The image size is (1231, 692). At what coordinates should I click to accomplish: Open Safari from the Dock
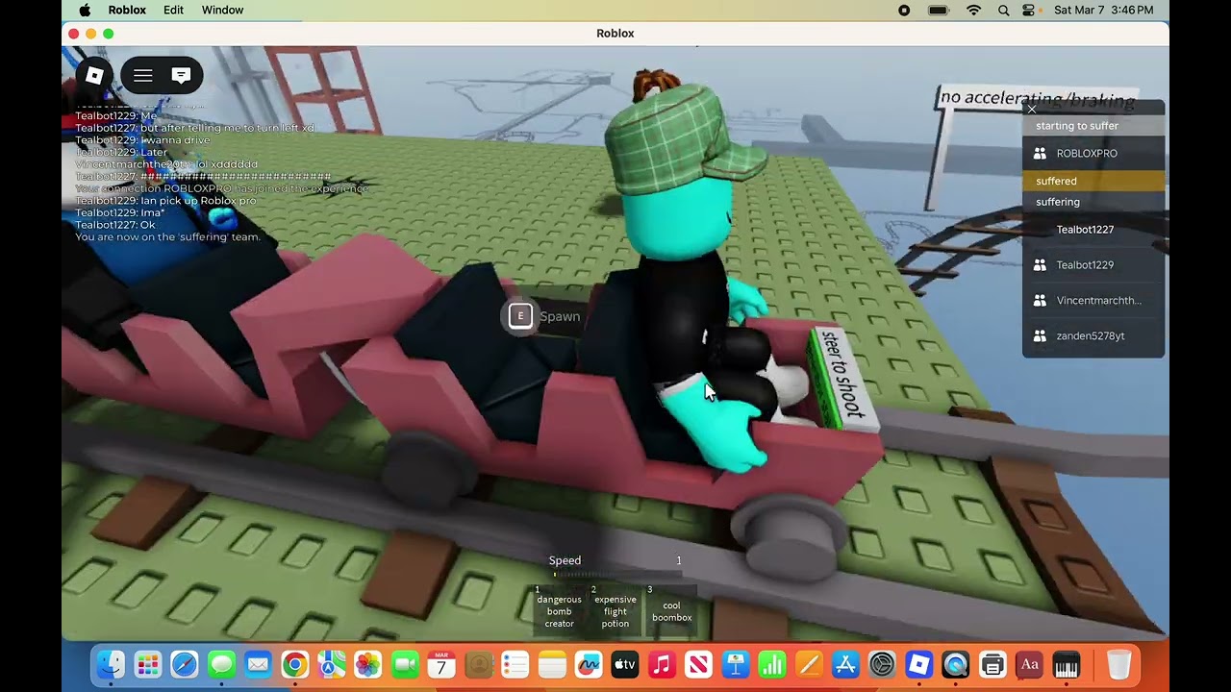[x=185, y=664]
